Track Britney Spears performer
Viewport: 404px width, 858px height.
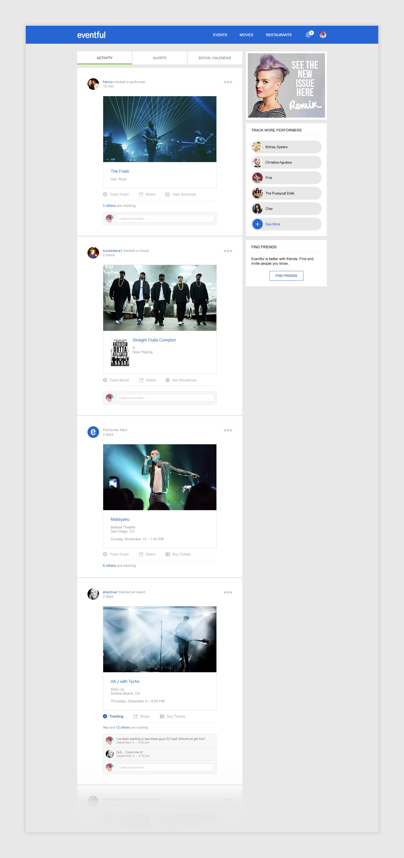(286, 147)
